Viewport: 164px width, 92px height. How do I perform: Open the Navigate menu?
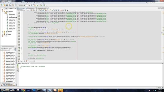click(10, 3)
